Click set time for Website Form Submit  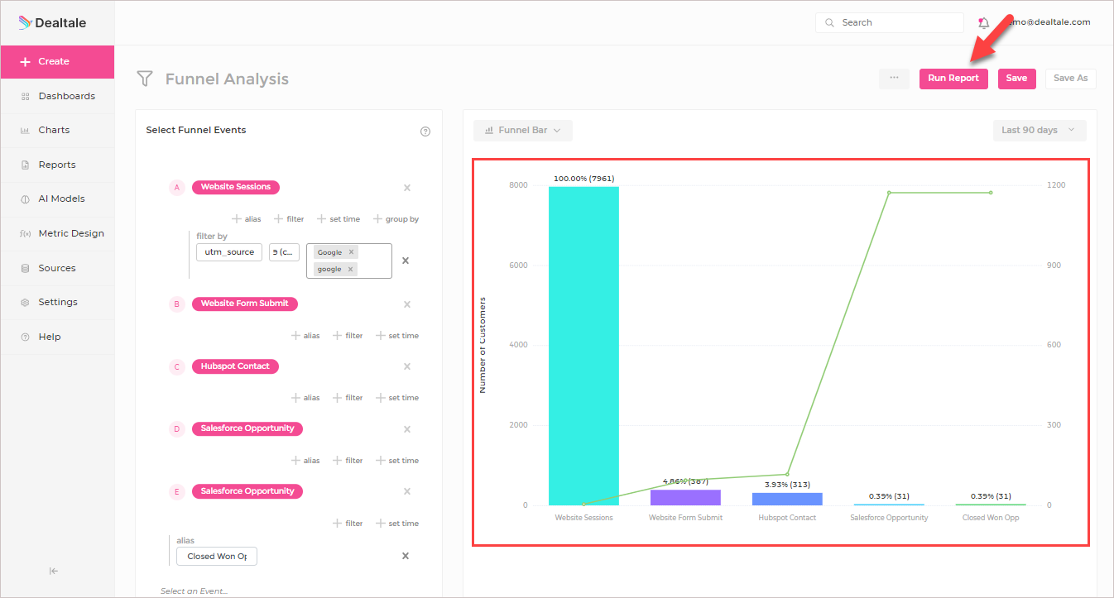click(397, 336)
